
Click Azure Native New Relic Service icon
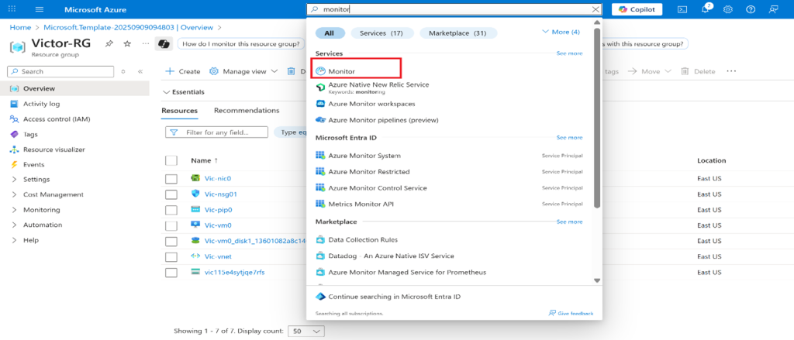(x=320, y=87)
